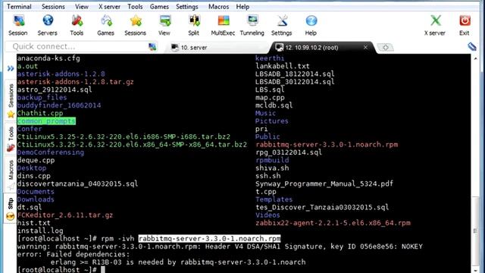The image size is (485, 273).
Task: Open the Help menu in menu bar
Action: pos(242,7)
